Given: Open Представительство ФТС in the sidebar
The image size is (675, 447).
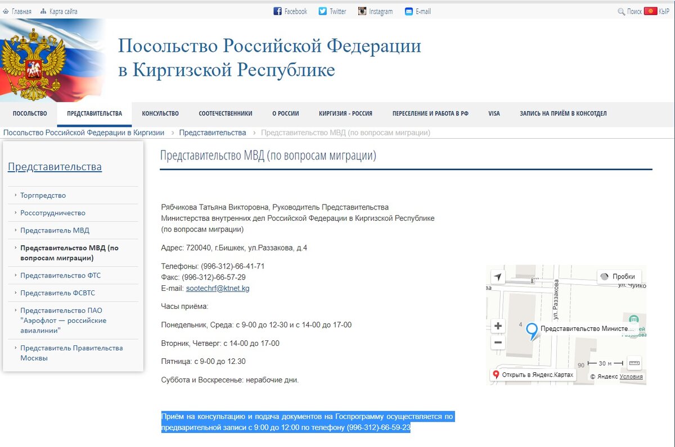Looking at the screenshot, I should (x=61, y=275).
